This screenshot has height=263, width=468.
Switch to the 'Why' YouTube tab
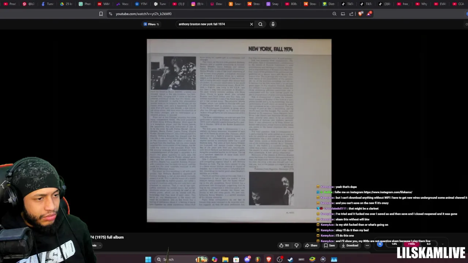click(x=422, y=4)
